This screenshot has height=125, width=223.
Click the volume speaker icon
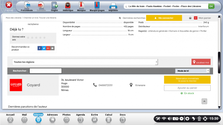pyautogui.click(x=169, y=118)
